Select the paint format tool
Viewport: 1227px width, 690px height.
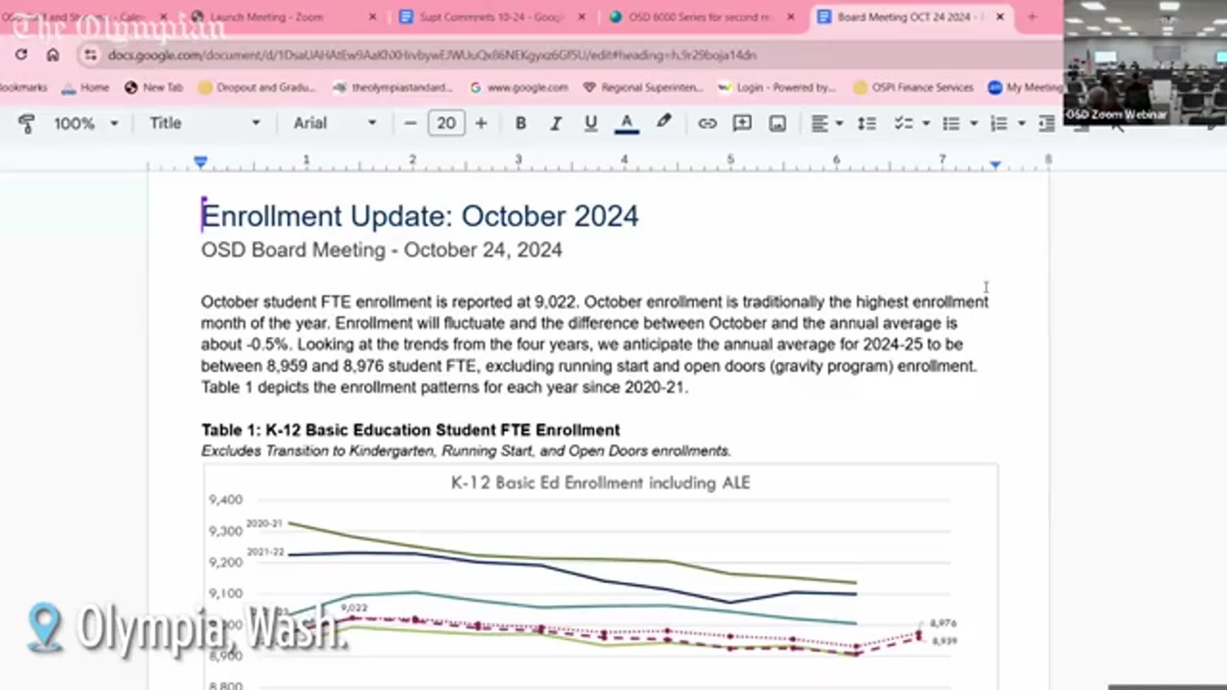coord(26,123)
